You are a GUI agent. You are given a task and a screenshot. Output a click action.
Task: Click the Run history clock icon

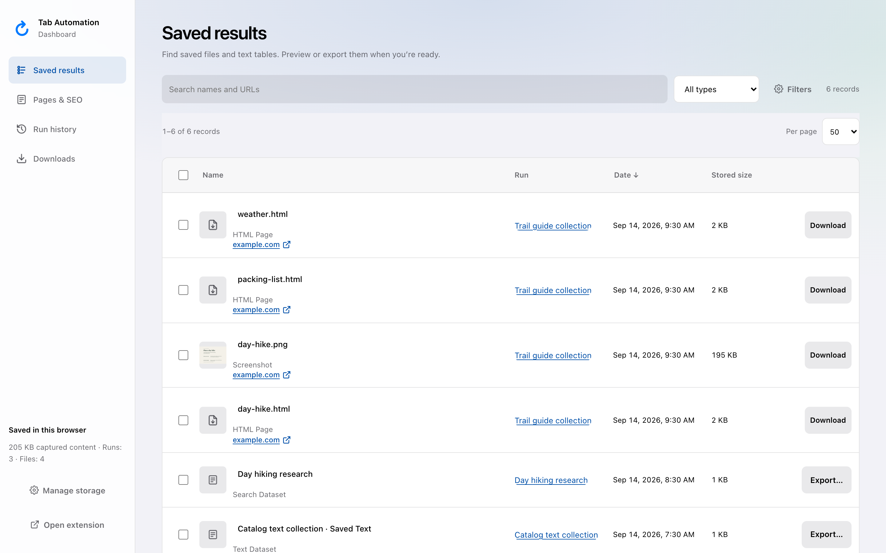(21, 129)
